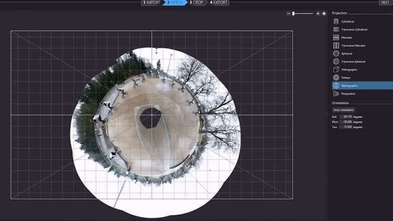Image resolution: width=393 pixels, height=221 pixels.
Task: Click the Perspective projection icon
Action: [x=336, y=94]
